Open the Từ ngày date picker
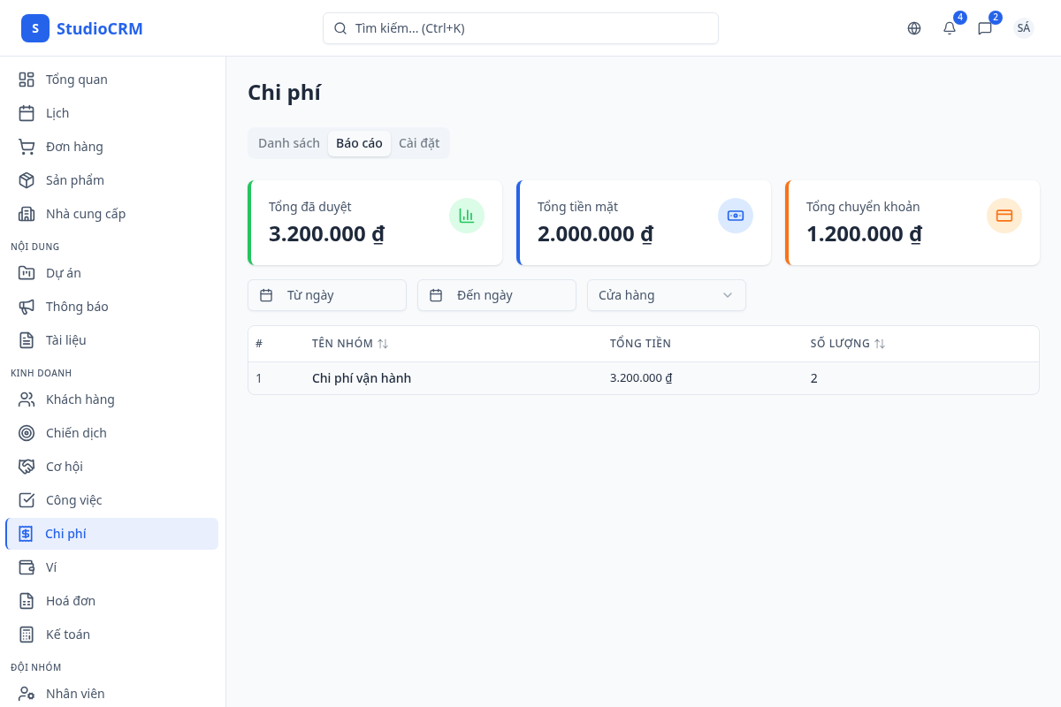This screenshot has height=707, width=1061. 327,295
